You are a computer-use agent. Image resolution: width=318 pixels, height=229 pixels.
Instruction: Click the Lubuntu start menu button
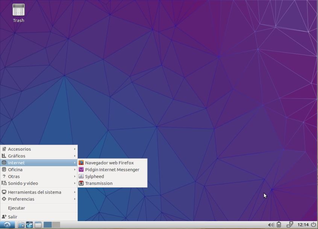(x=7, y=225)
